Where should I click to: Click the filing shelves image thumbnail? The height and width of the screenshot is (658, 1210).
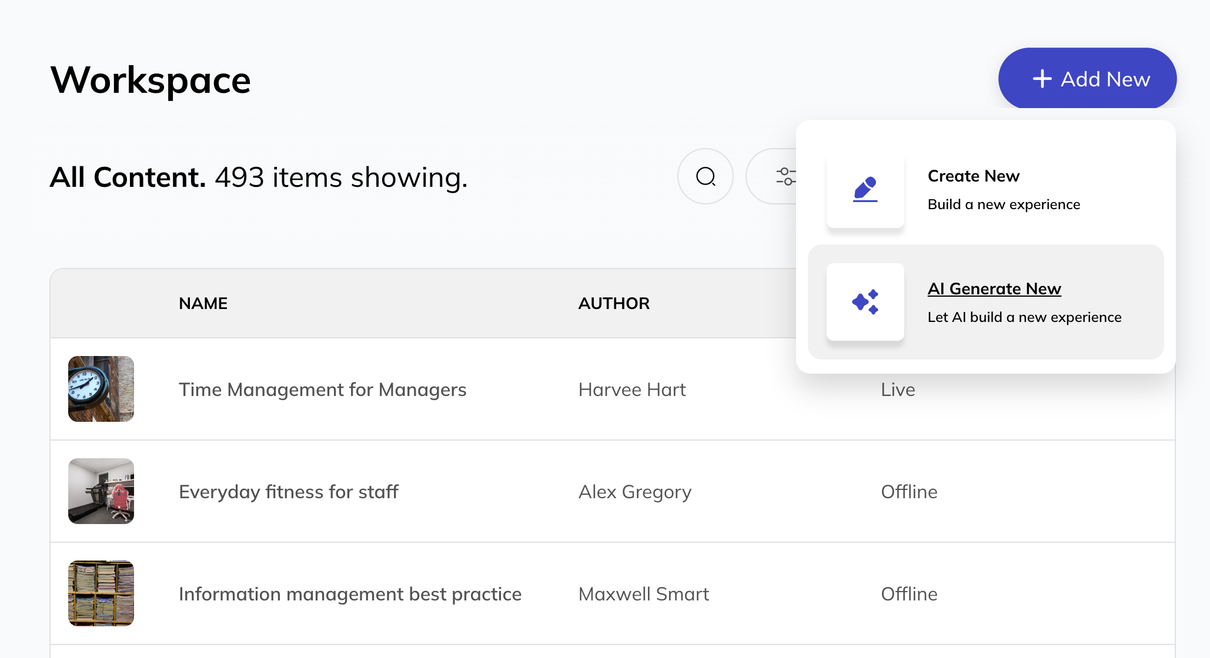pyautogui.click(x=101, y=593)
